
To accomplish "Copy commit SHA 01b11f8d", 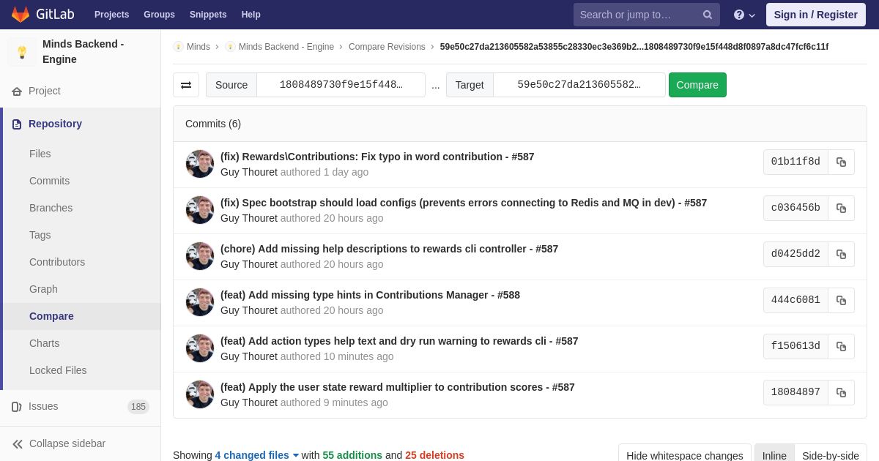I will [841, 162].
